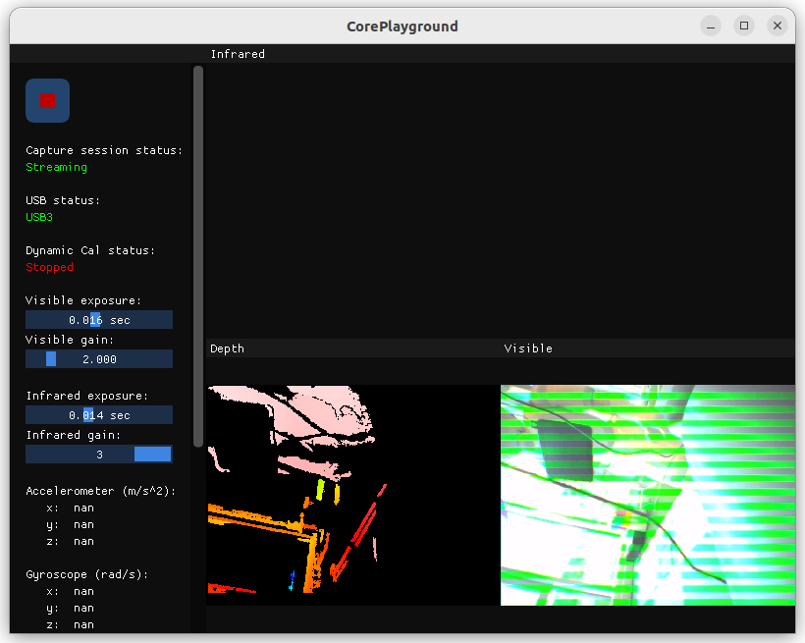Image resolution: width=805 pixels, height=643 pixels.
Task: Select the Infrared panel header
Action: tap(238, 54)
